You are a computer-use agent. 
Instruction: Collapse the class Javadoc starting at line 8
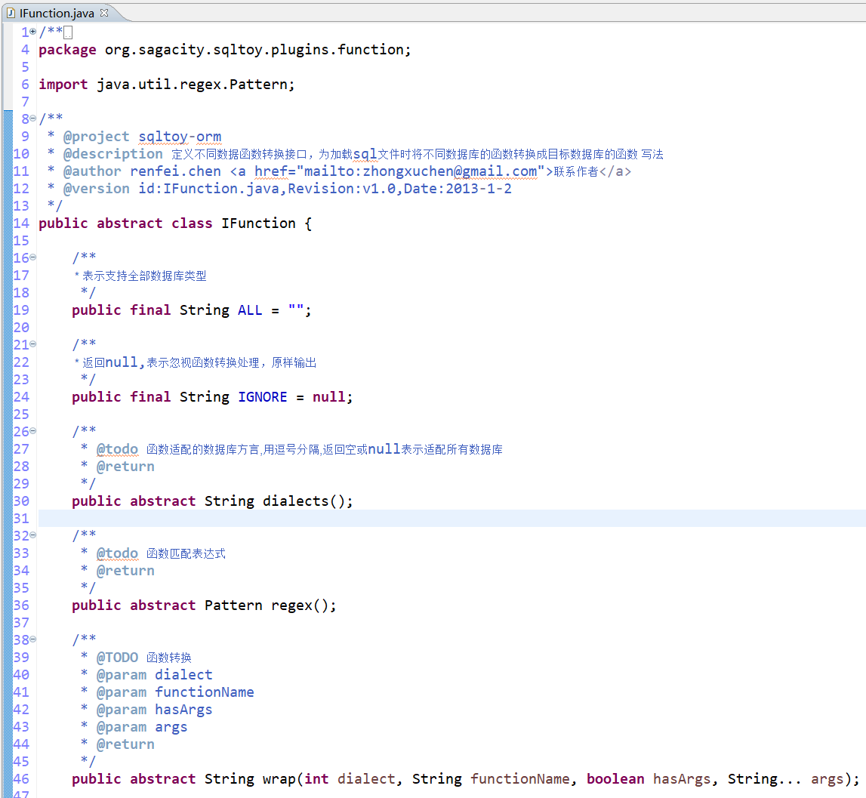33,119
